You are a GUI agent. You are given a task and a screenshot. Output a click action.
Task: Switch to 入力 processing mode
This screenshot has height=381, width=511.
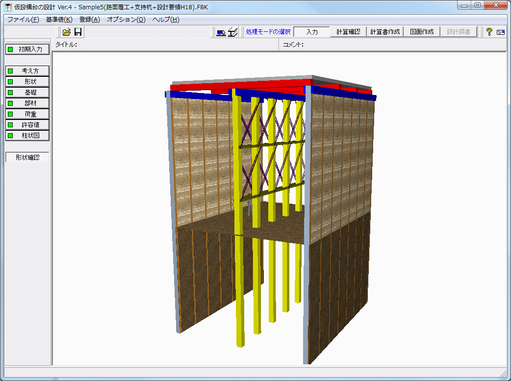(311, 32)
